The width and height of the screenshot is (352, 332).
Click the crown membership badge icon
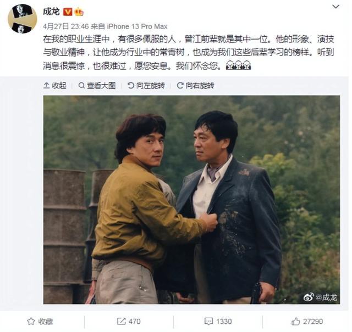(79, 12)
